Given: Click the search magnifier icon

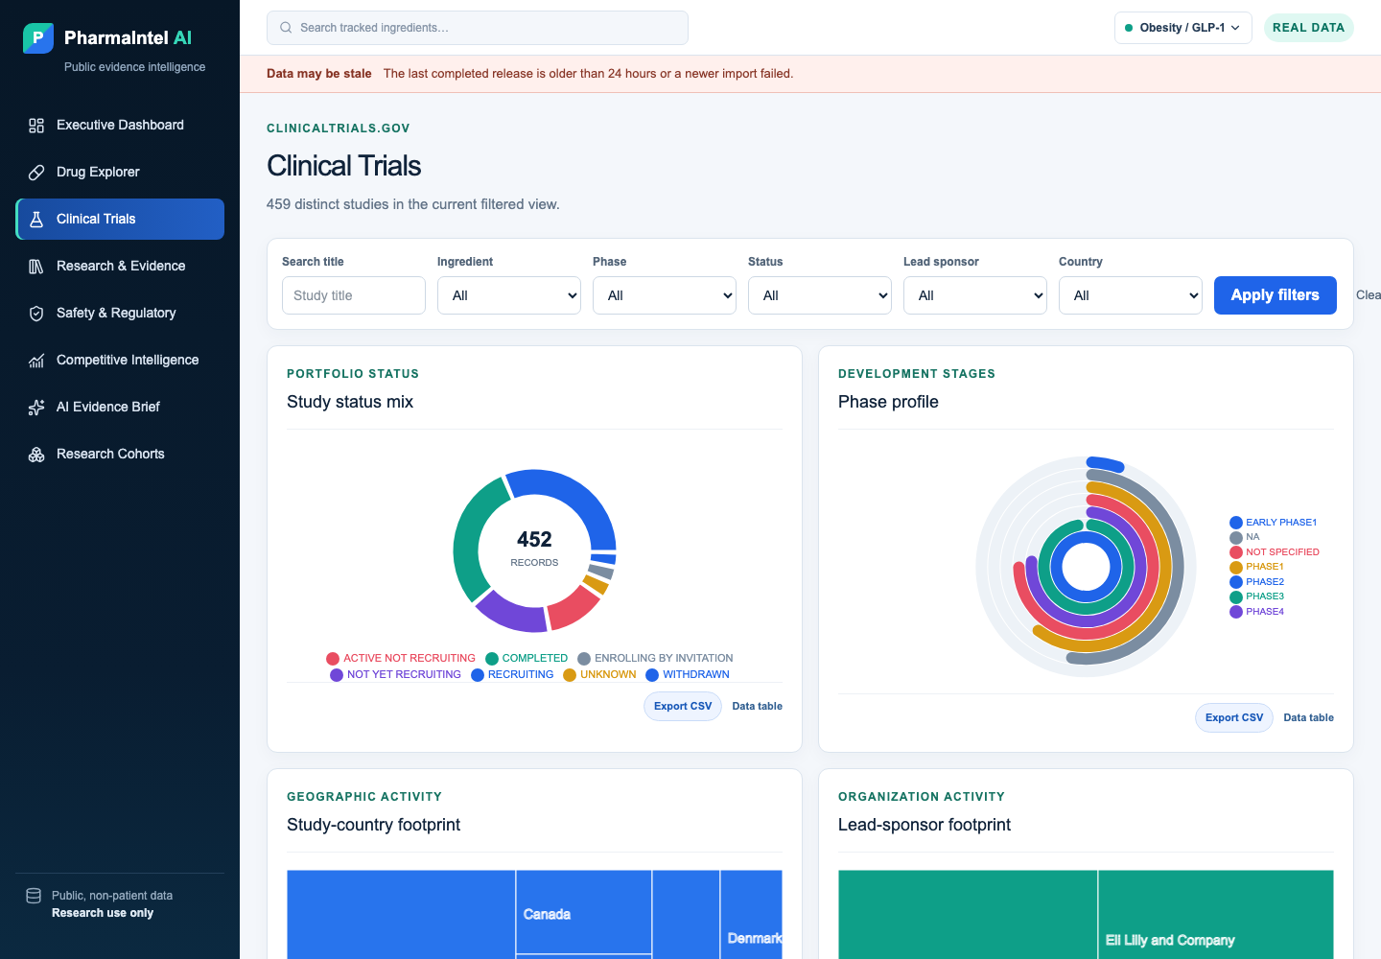Looking at the screenshot, I should (286, 28).
